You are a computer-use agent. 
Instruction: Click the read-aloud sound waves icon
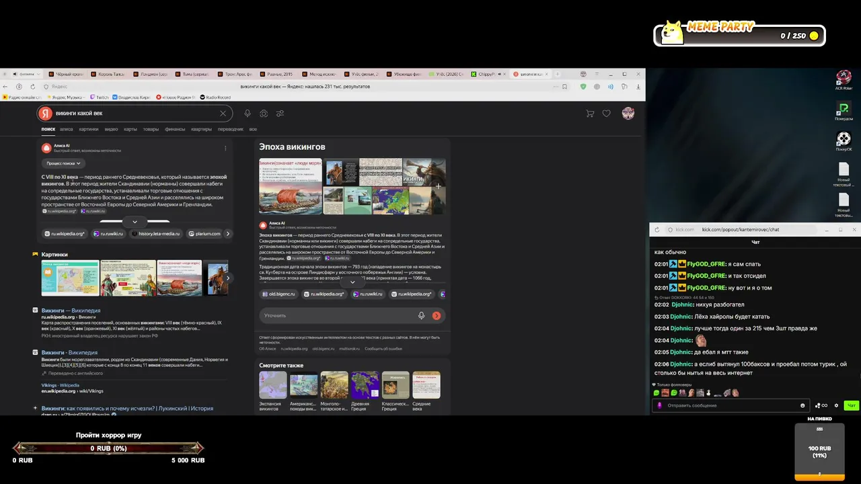[x=611, y=87]
